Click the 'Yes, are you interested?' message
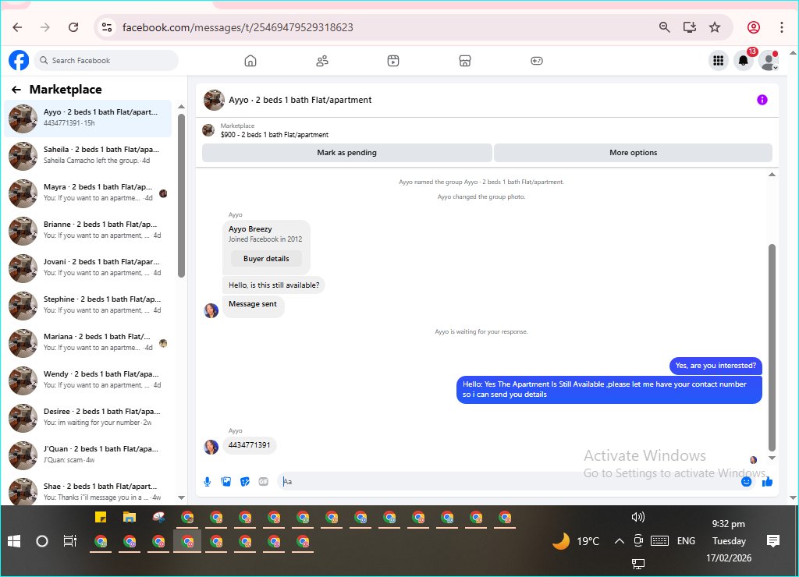The image size is (799, 577). click(x=716, y=366)
